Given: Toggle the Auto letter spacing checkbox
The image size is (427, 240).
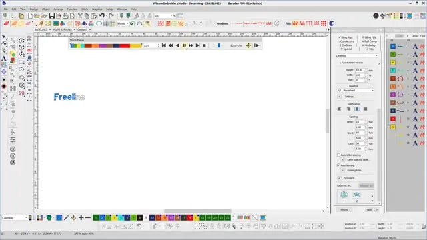Looking at the screenshot, I should point(339,155).
